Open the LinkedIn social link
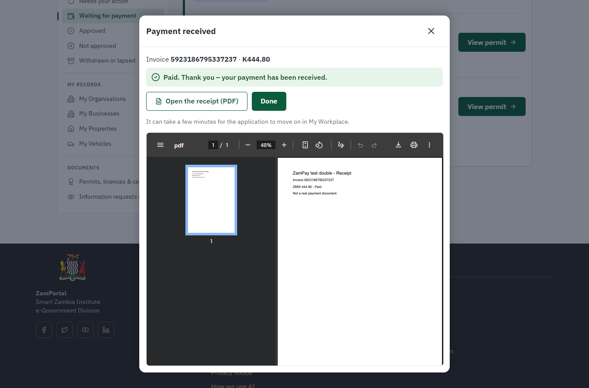589x388 pixels. [106, 330]
